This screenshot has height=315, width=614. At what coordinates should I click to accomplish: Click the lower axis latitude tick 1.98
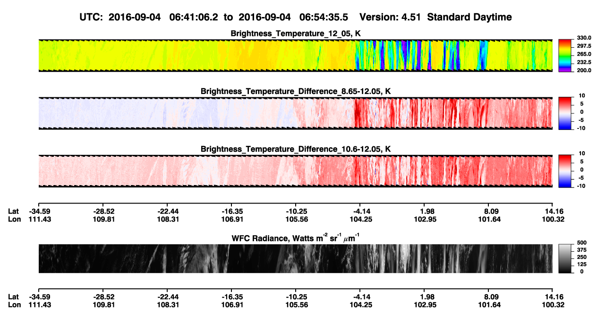(x=427, y=297)
